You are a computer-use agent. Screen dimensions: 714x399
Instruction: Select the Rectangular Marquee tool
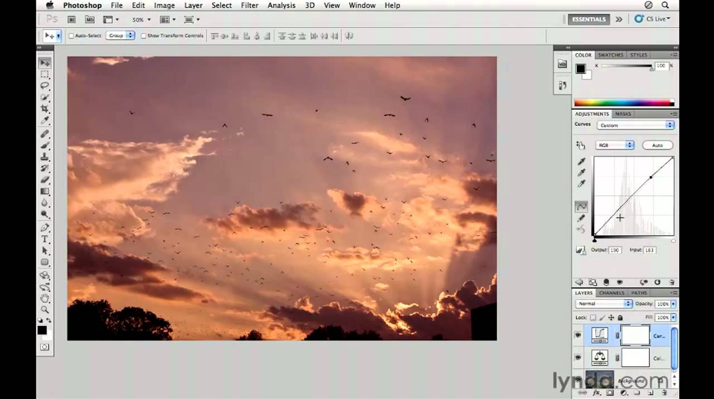tap(45, 75)
